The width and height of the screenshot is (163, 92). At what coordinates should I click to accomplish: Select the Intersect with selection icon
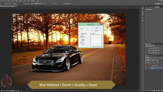tap(10, 4)
